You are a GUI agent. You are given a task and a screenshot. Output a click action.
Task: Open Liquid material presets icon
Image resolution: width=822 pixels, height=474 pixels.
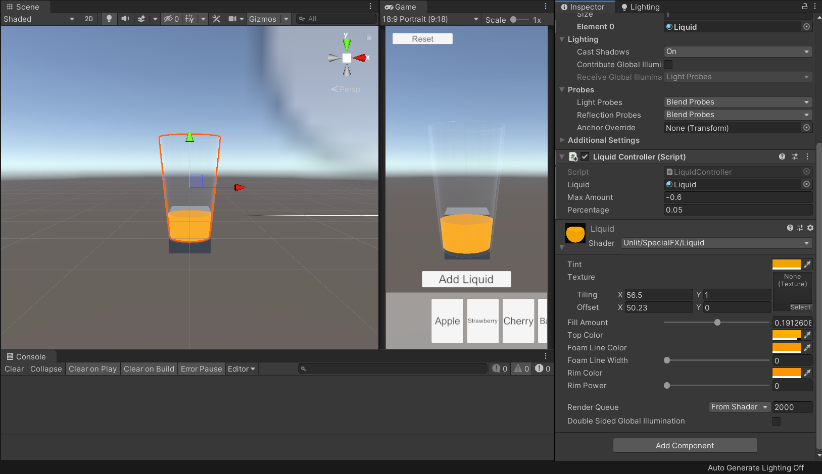[800, 228]
